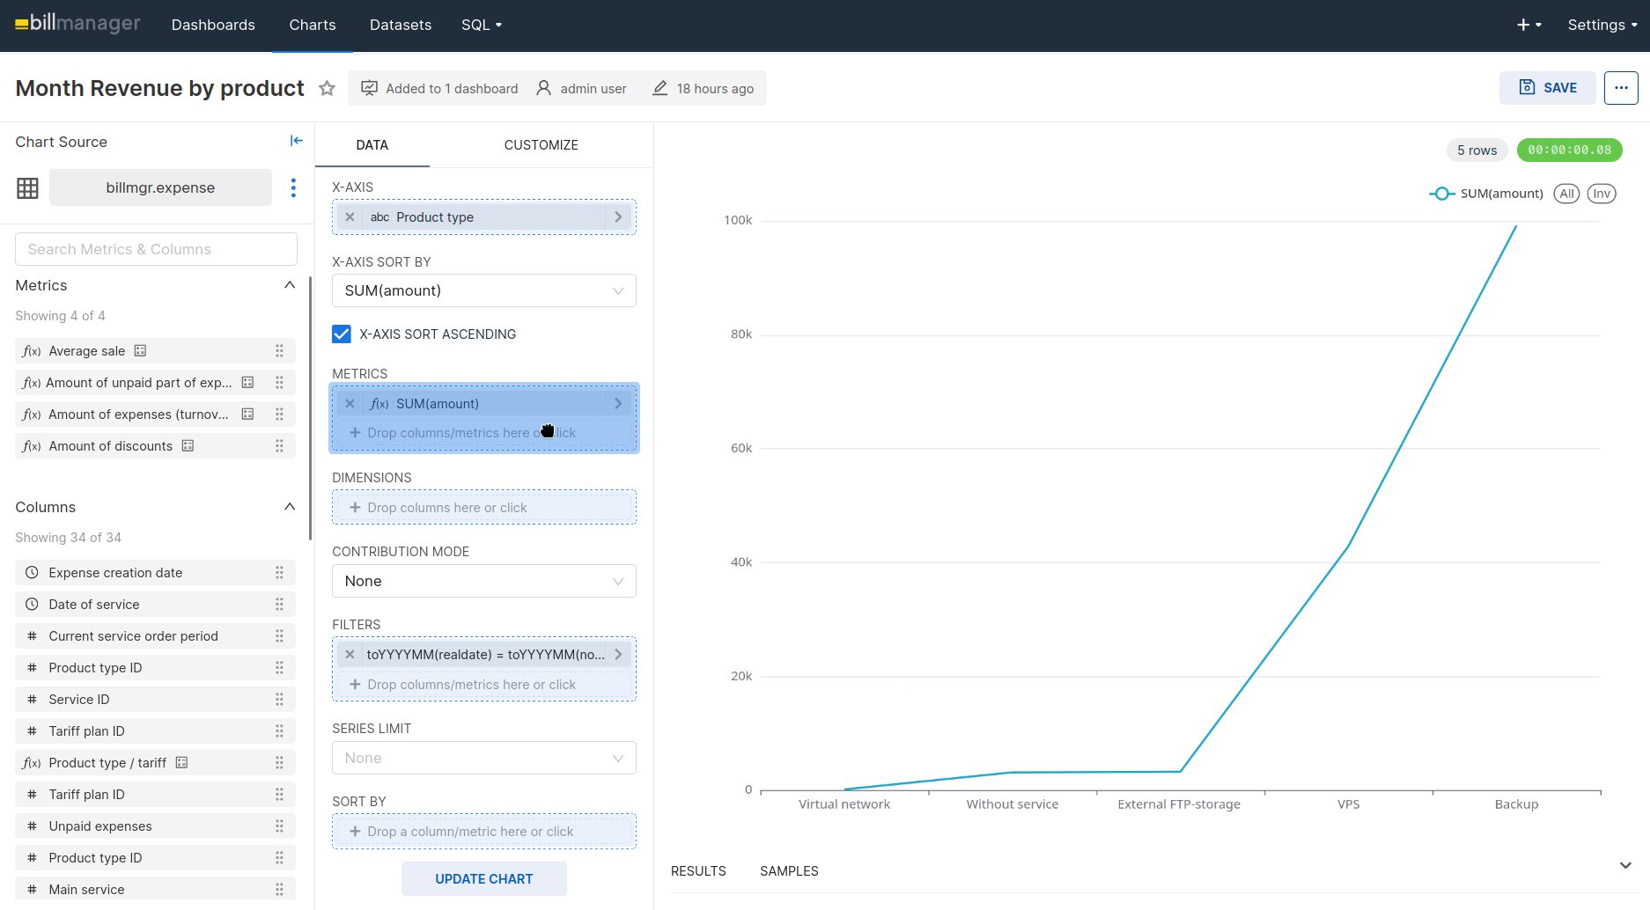
Task: Switch to the Customize tab
Action: 541,145
